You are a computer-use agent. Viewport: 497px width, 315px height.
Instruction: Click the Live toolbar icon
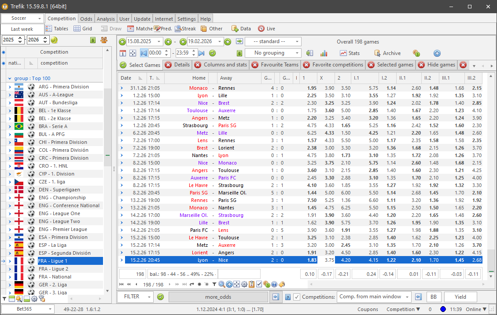pyautogui.click(x=261, y=29)
